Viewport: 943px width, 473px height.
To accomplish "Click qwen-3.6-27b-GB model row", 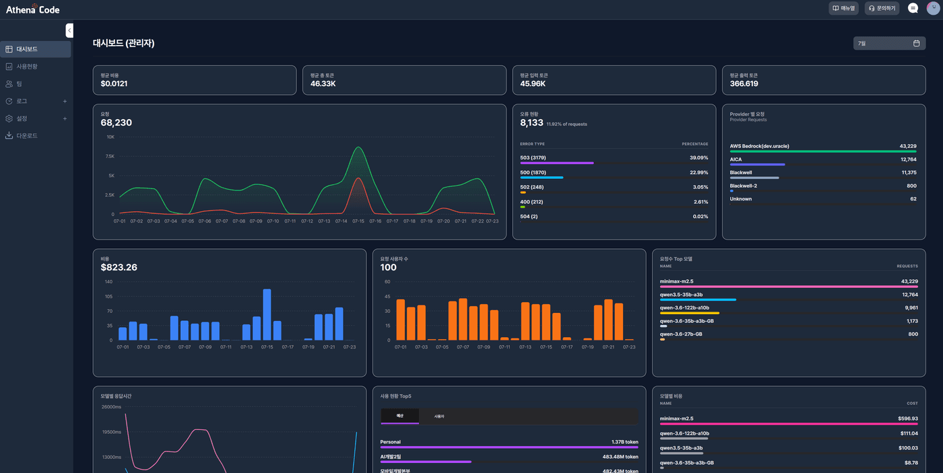I will pos(789,336).
